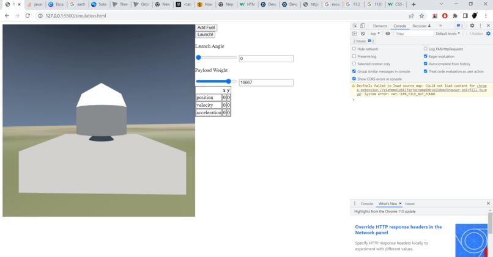493x257 pixels.
Task: Open the top JavaScript context dropdown
Action: (x=375, y=34)
